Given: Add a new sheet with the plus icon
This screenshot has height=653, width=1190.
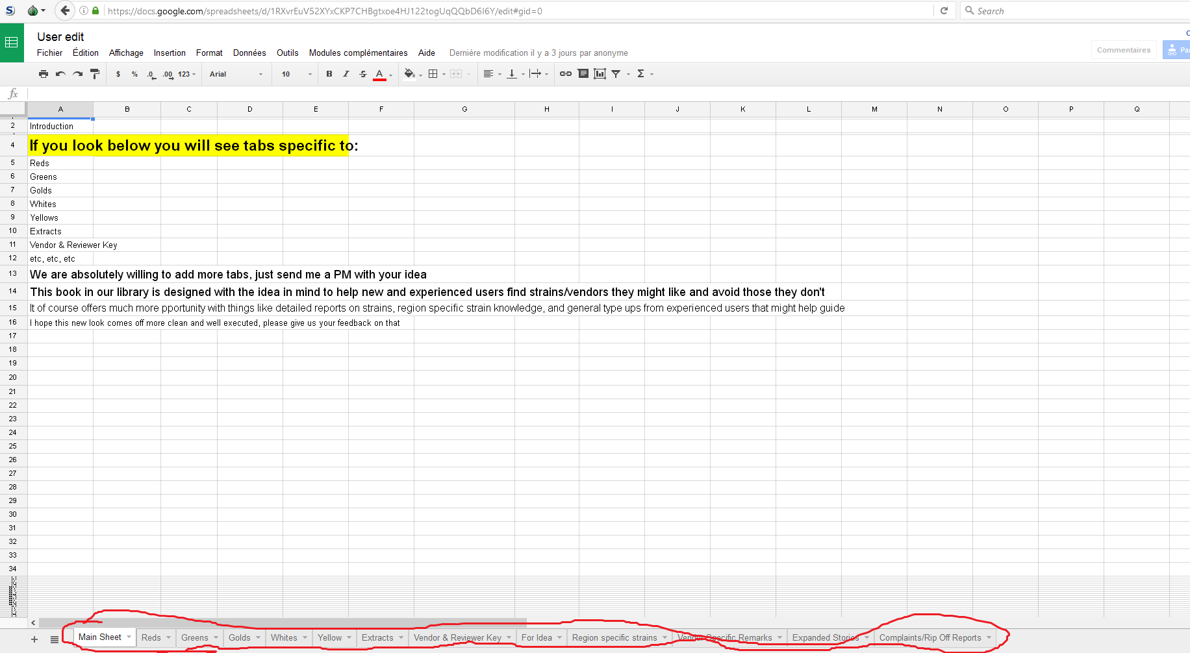Looking at the screenshot, I should click(x=34, y=639).
